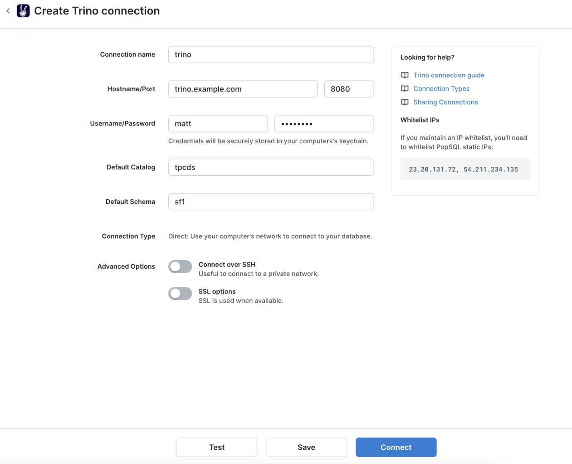Click the Connection name label

[127, 54]
